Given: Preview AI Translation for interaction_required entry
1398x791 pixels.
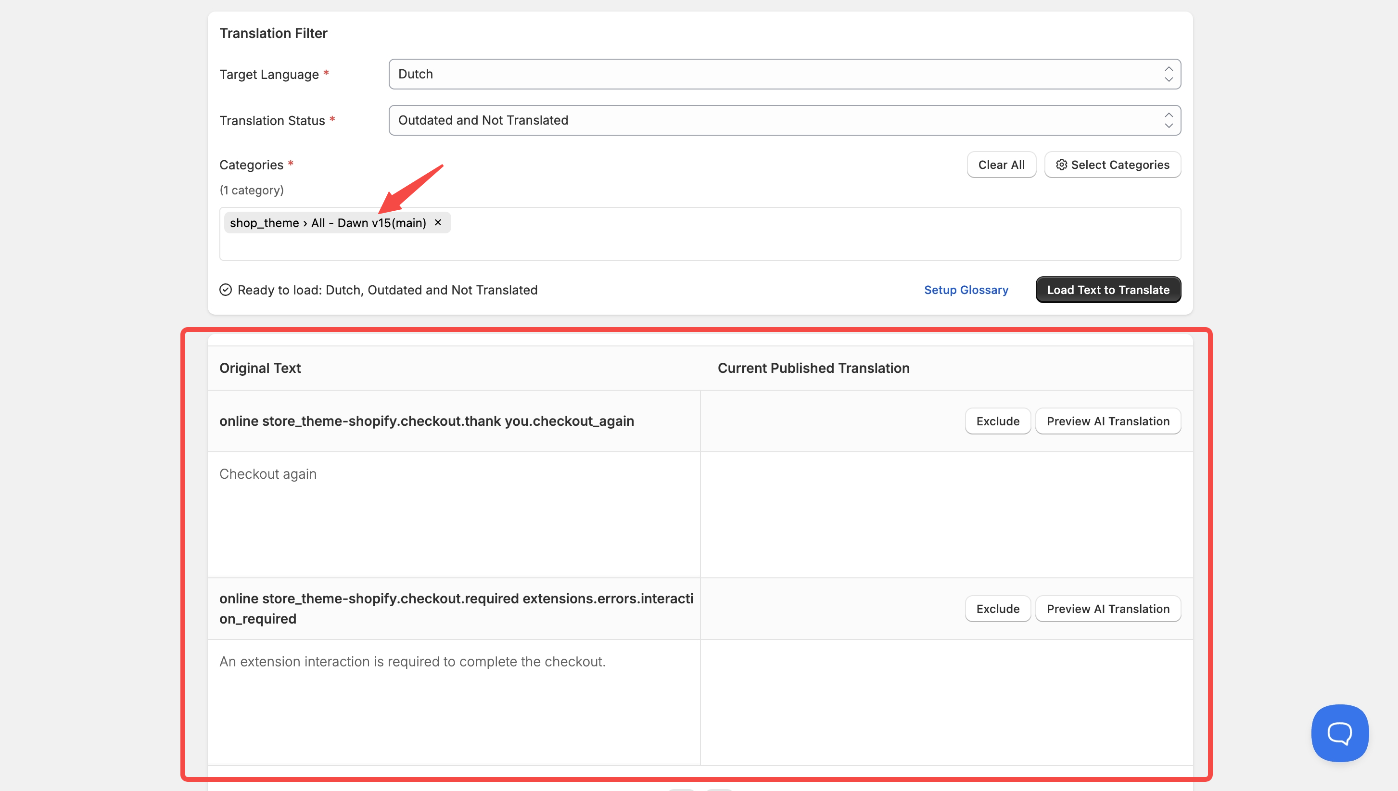Looking at the screenshot, I should coord(1107,609).
